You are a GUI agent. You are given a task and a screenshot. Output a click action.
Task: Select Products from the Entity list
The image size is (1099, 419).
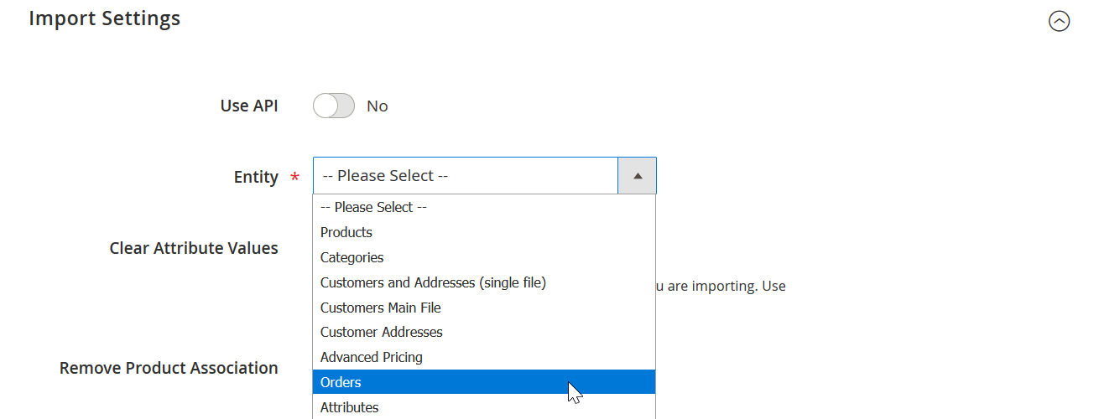(x=484, y=232)
